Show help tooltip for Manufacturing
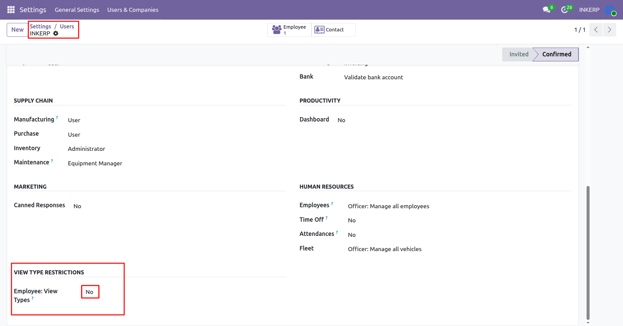The width and height of the screenshot is (623, 326). (57, 117)
